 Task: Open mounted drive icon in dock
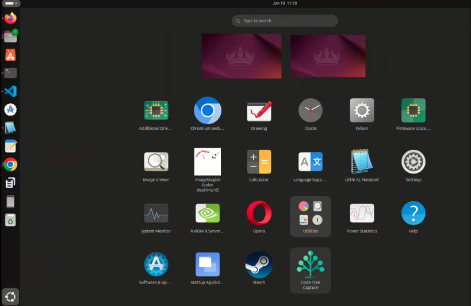10,202
